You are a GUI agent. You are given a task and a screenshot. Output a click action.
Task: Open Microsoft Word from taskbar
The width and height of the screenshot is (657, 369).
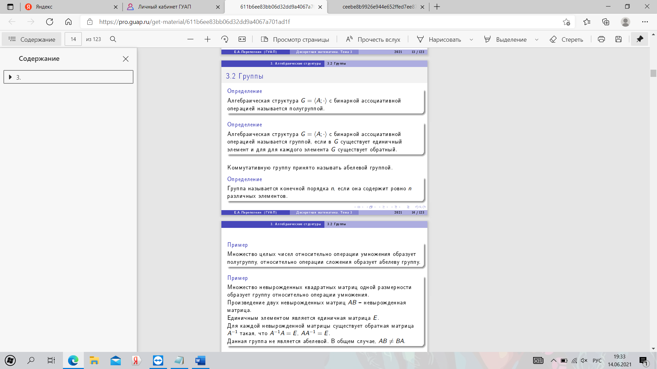click(200, 360)
